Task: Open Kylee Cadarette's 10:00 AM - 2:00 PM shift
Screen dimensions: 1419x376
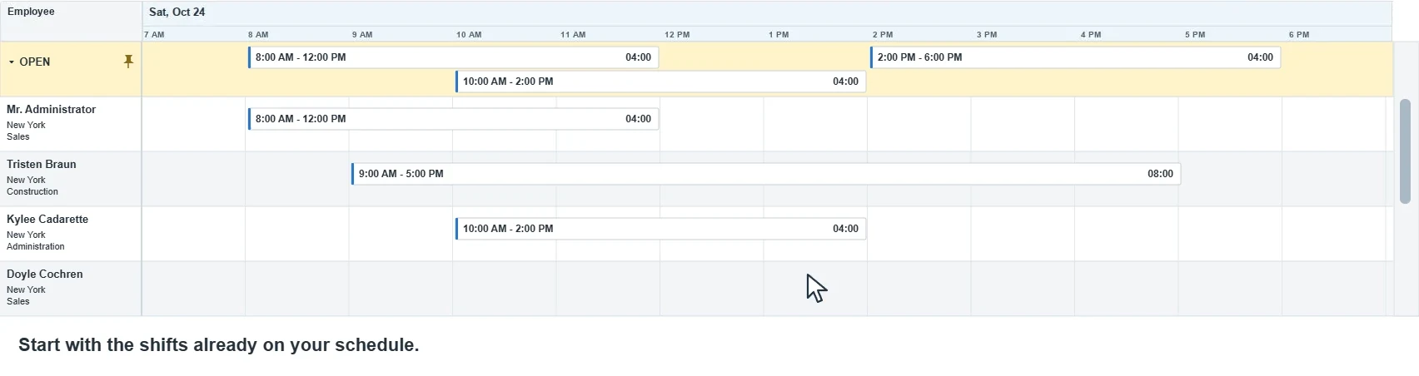Action: (661, 229)
